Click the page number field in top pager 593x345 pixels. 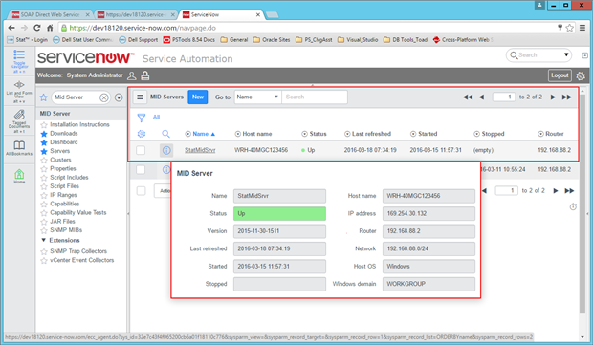point(504,97)
